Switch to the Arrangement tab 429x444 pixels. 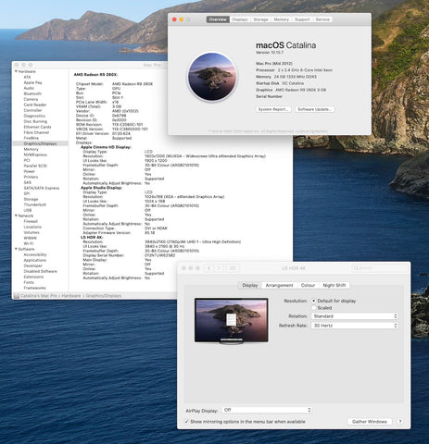pos(279,285)
